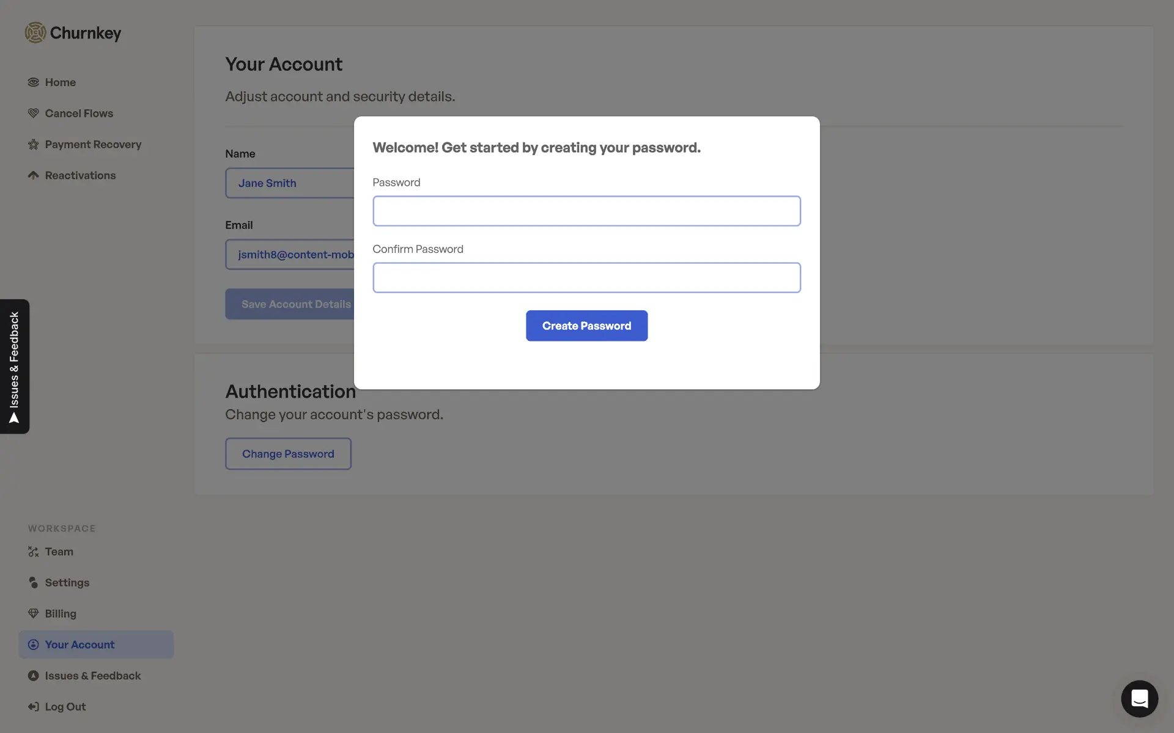Open the Settings menu item
This screenshot has height=733, width=1174.
(67, 583)
